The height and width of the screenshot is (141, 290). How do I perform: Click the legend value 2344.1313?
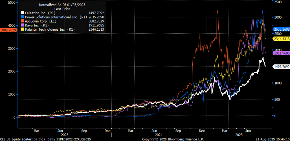[x=96, y=29]
